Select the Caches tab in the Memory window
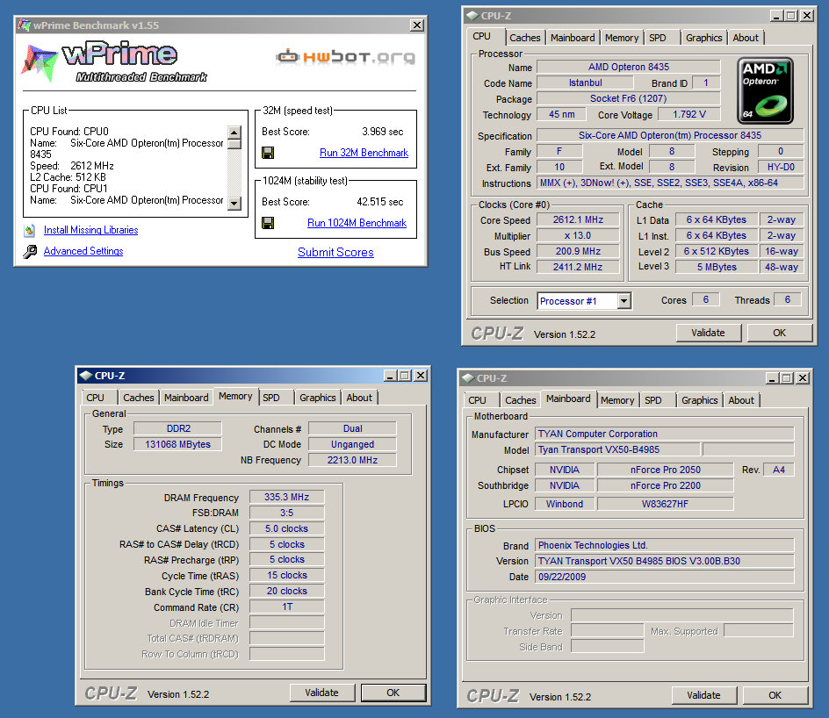 coord(139,398)
